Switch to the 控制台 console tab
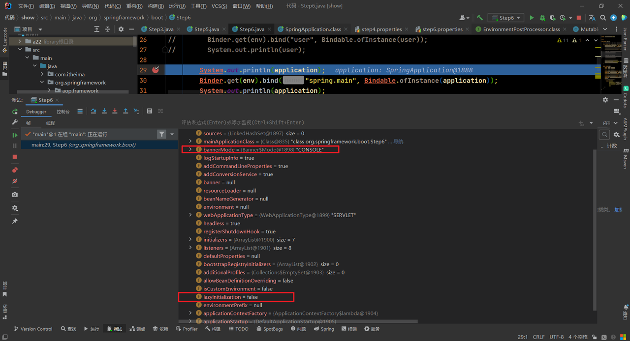The width and height of the screenshot is (630, 341). pyautogui.click(x=63, y=112)
